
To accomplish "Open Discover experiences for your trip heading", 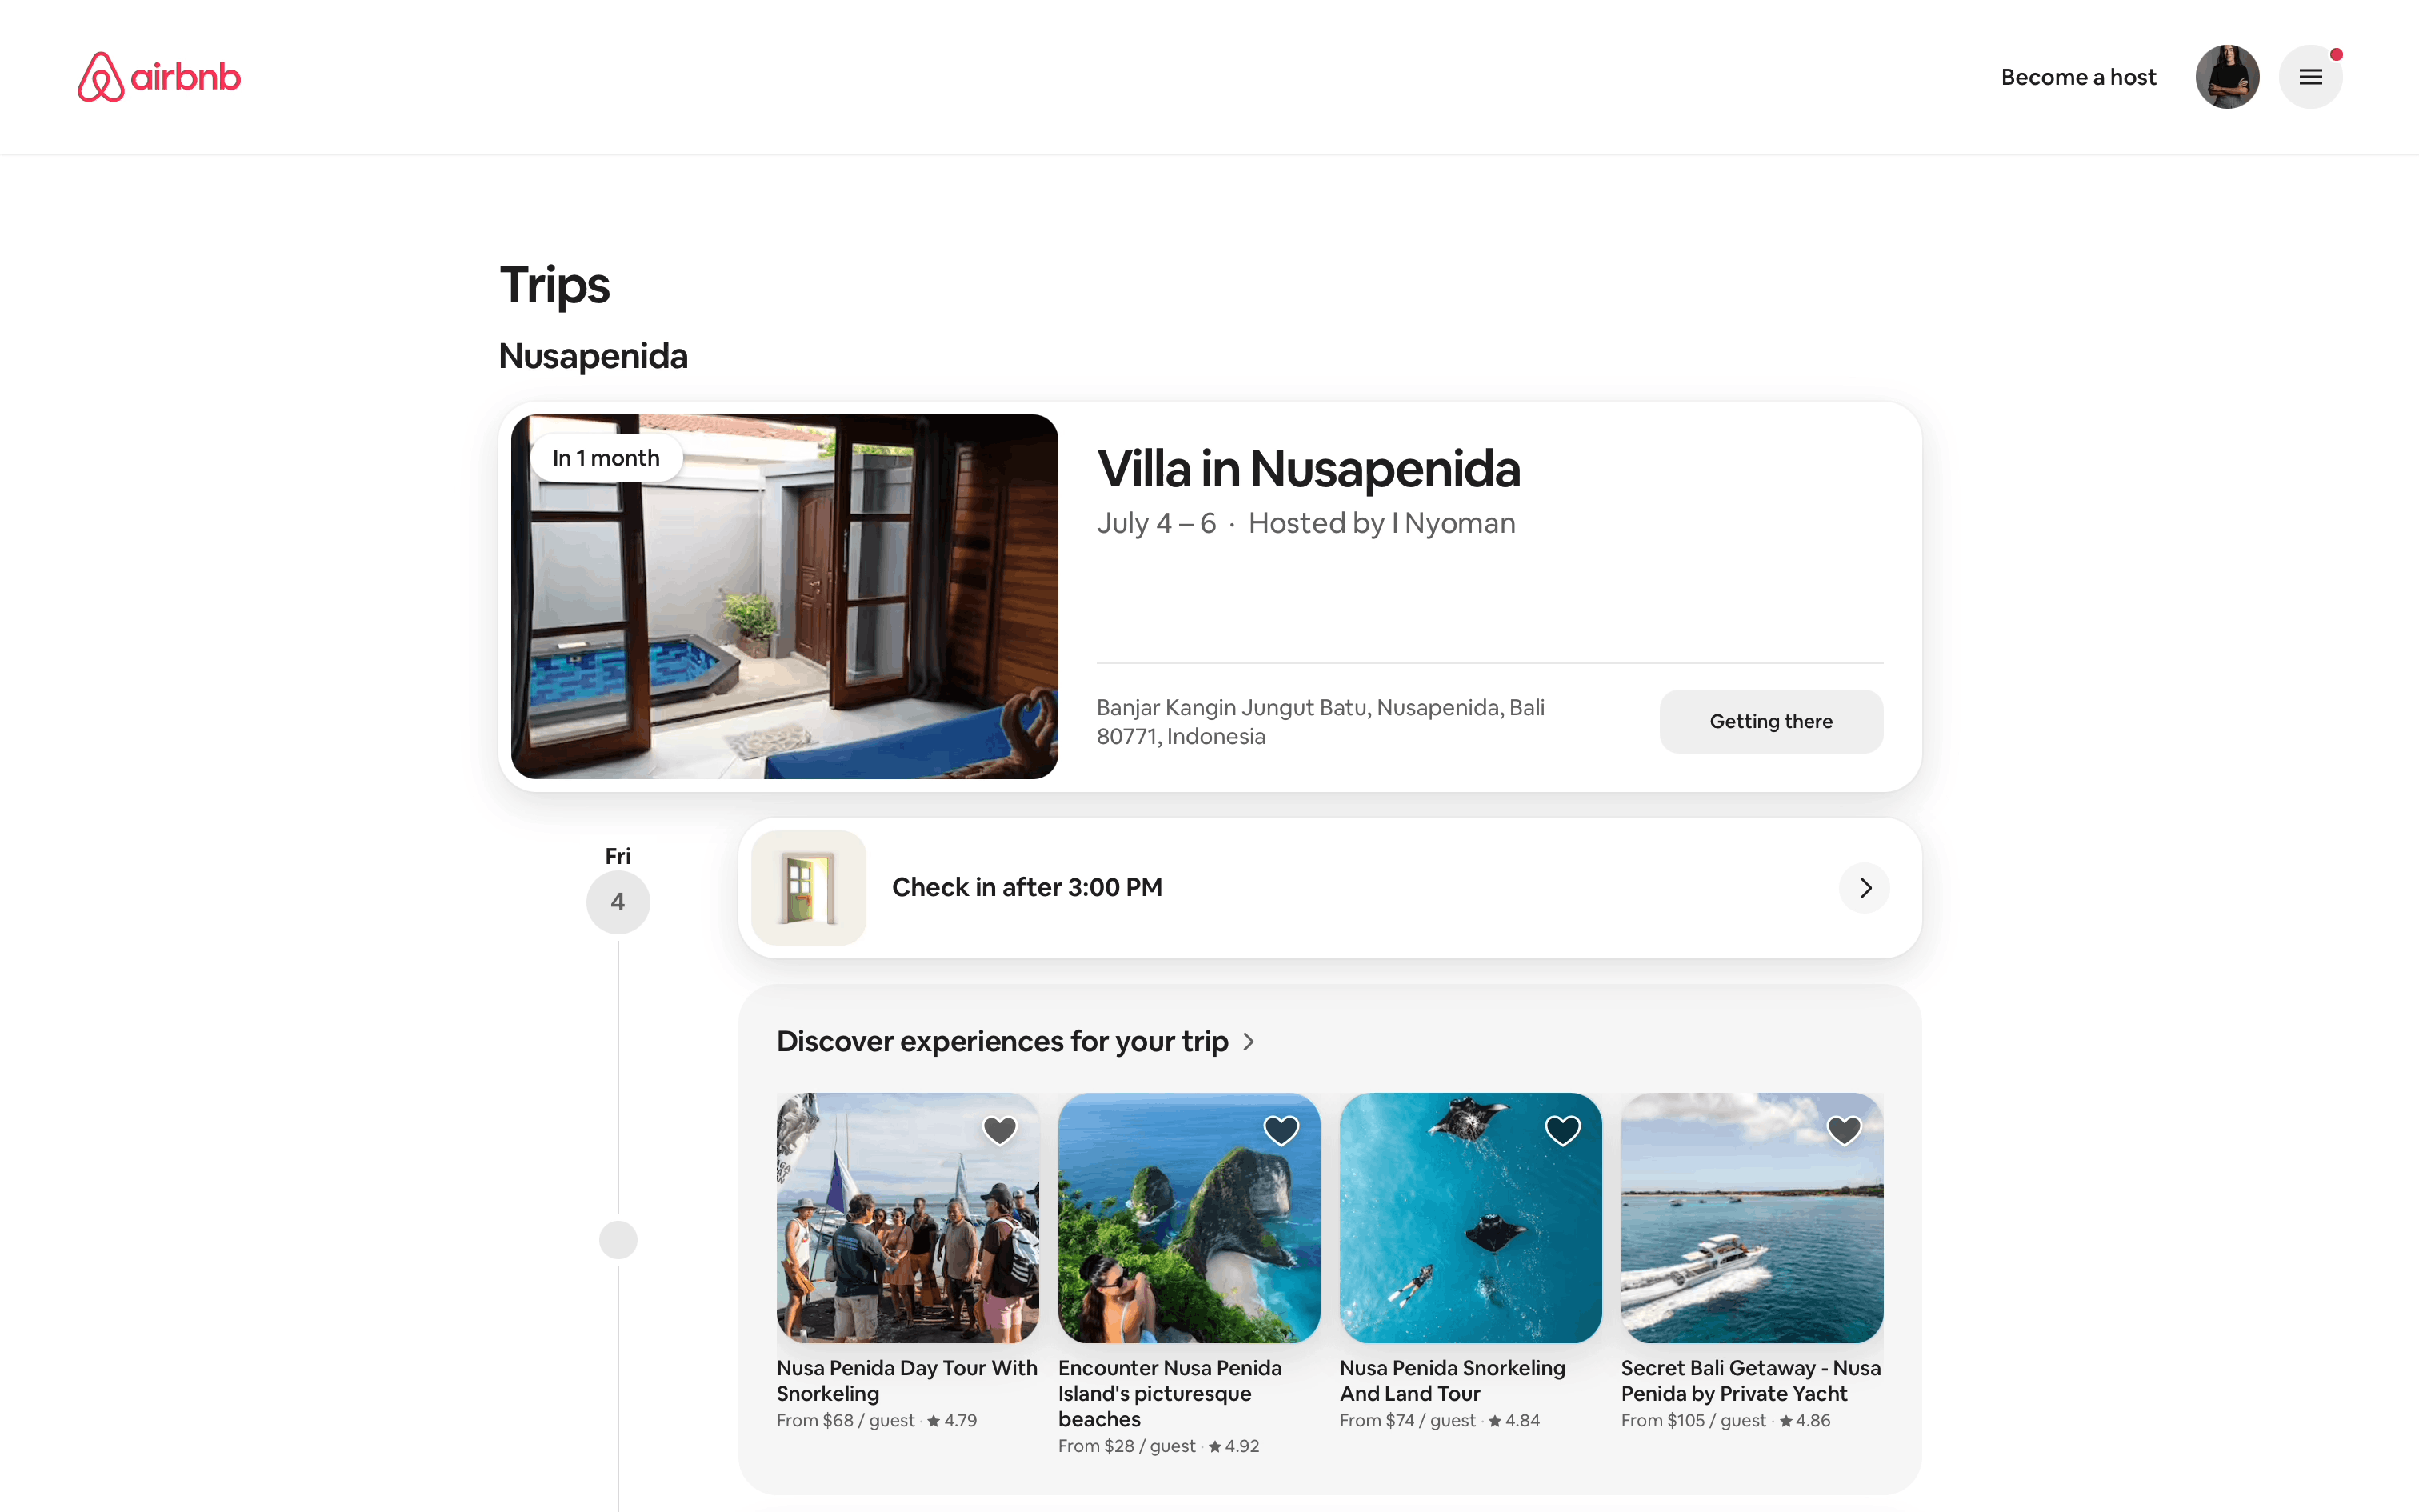I will tap(1002, 1042).
